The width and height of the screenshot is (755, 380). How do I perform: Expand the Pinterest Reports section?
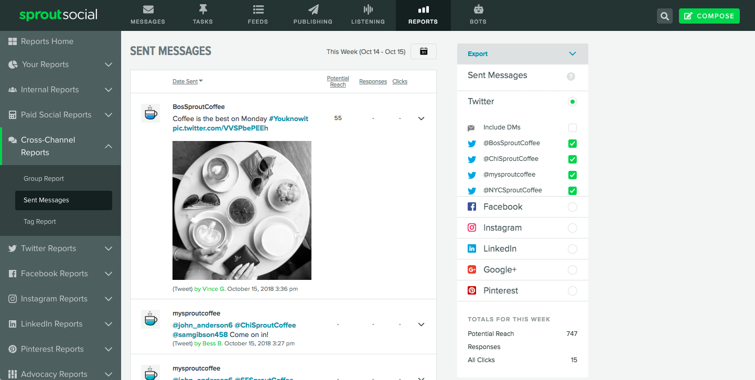point(109,349)
